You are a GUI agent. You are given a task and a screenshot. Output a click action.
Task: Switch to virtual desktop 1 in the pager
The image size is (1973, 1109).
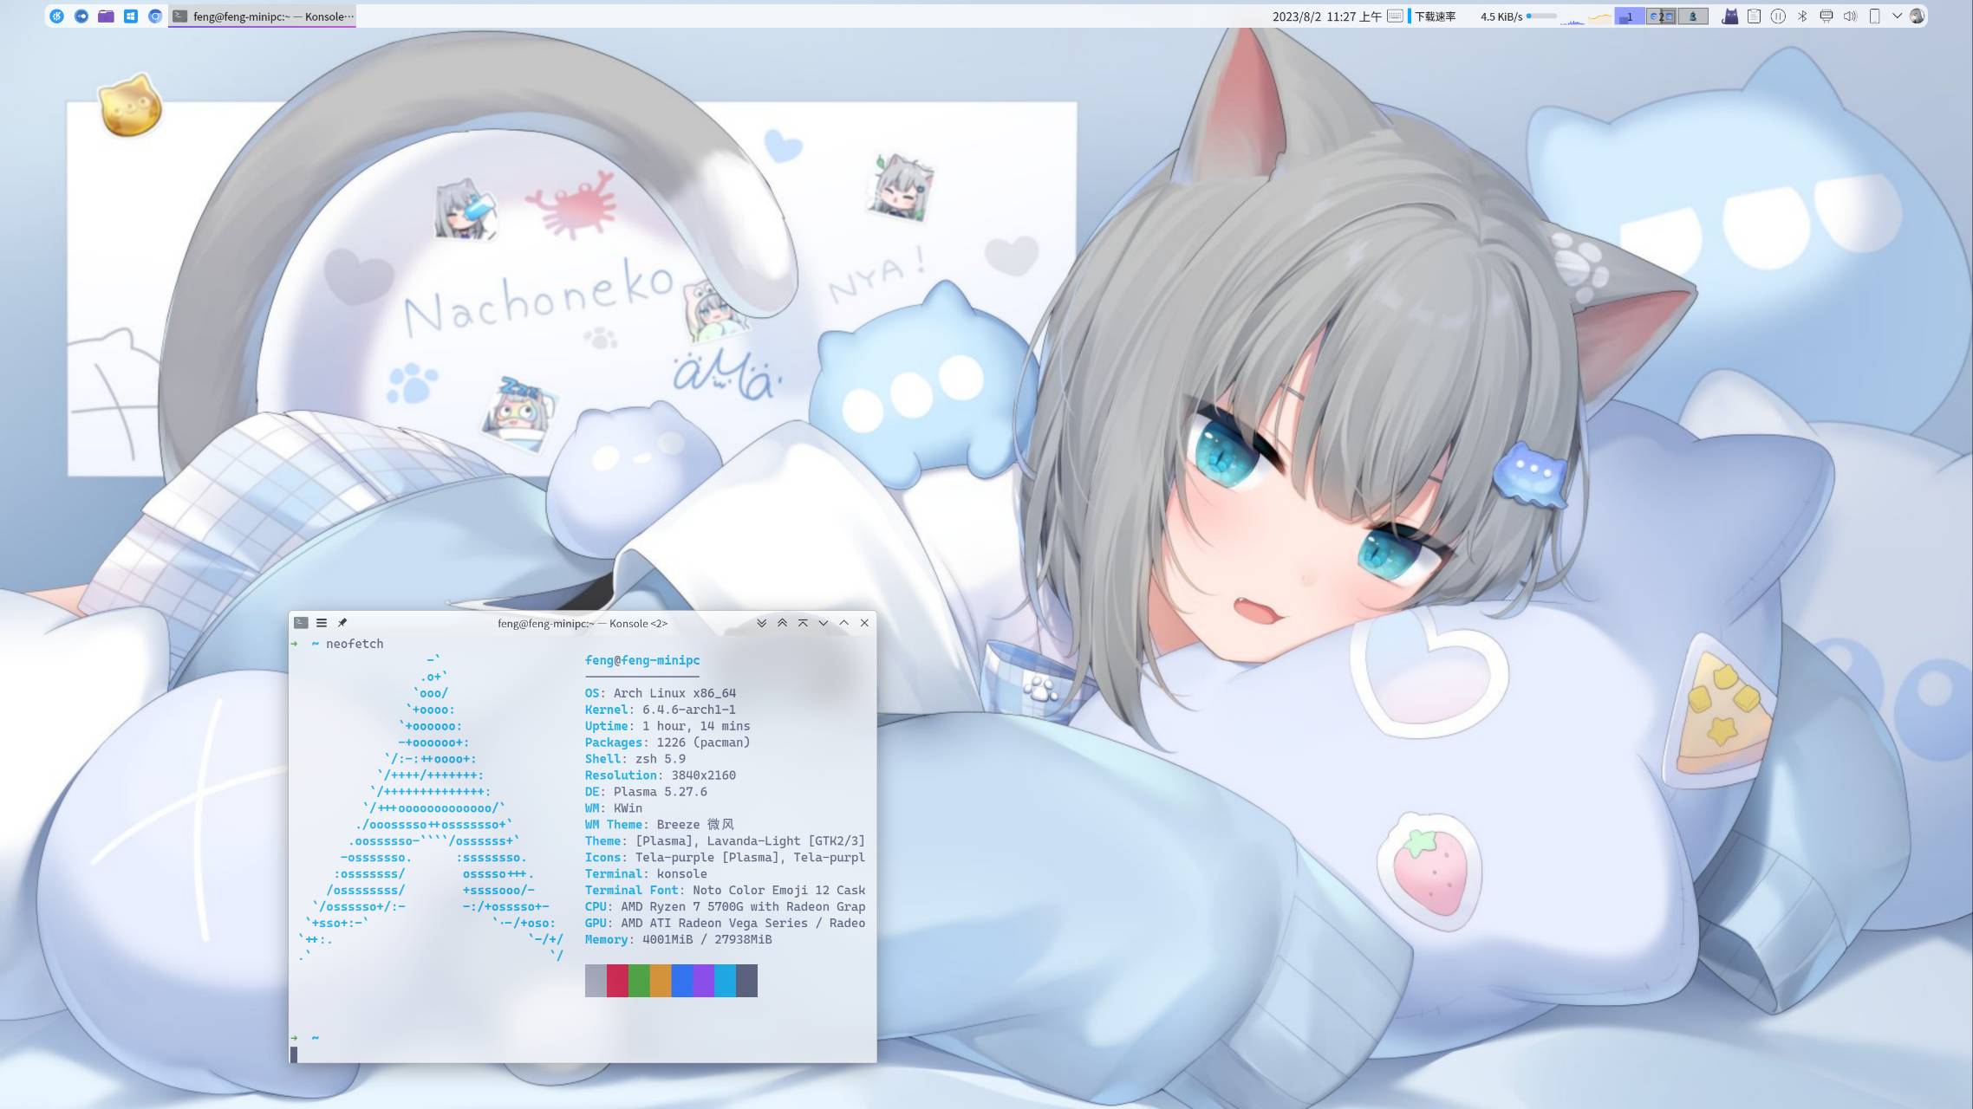pyautogui.click(x=1630, y=16)
